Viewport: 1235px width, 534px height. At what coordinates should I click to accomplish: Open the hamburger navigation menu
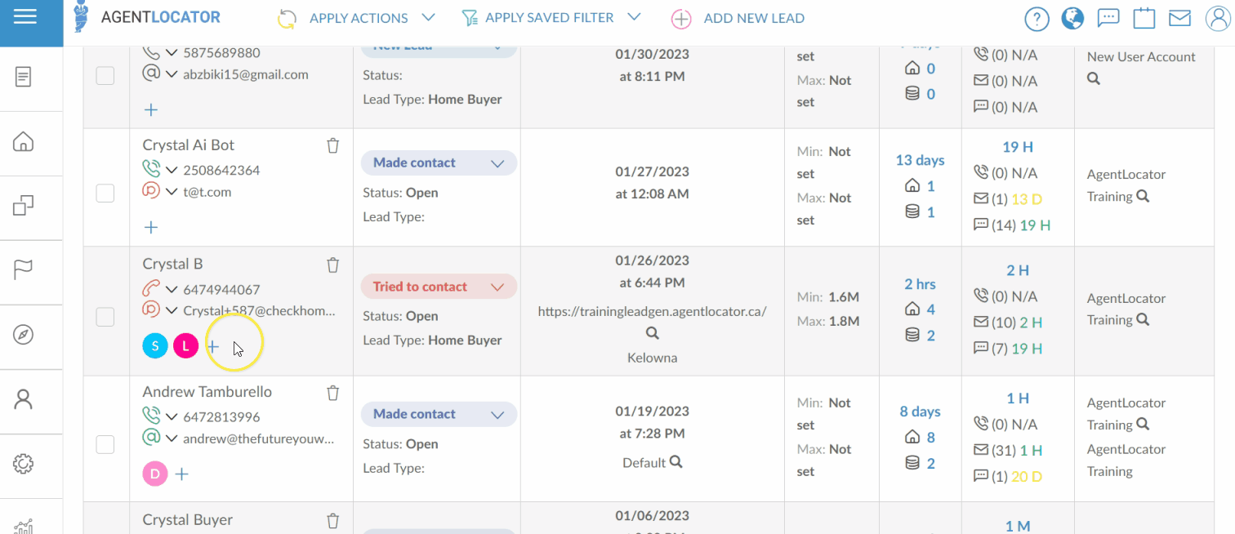pyautogui.click(x=25, y=17)
